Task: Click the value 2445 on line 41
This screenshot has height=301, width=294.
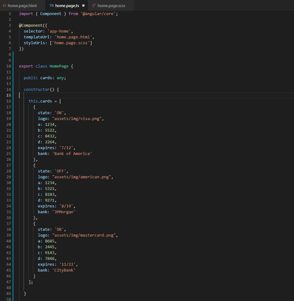Action: coord(50,247)
